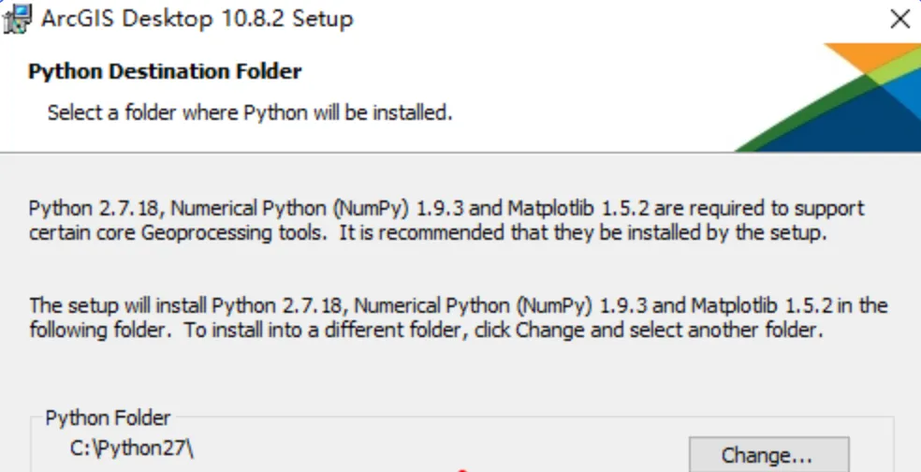Image resolution: width=921 pixels, height=472 pixels.
Task: Click the line 'certain core Geoprocessing tools'
Action: click(x=428, y=233)
